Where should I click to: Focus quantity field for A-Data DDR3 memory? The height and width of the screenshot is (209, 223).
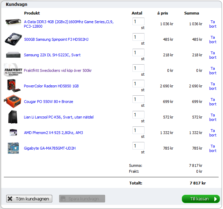(138, 21)
